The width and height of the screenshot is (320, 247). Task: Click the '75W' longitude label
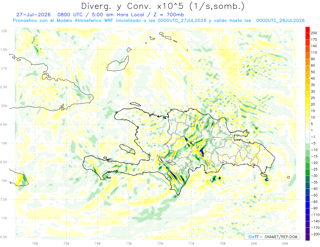point(66,243)
